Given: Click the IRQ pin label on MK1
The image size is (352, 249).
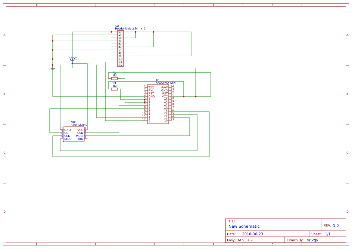Looking at the screenshot, I should click(81, 139).
